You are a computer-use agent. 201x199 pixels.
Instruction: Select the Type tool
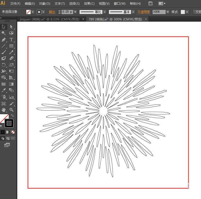(11, 40)
